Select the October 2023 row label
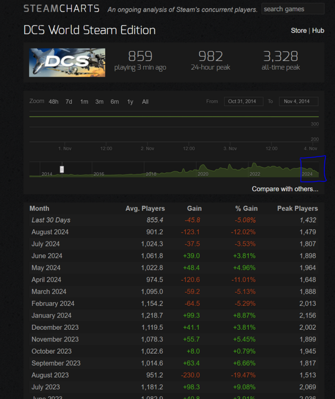The image size is (335, 399). tap(51, 352)
